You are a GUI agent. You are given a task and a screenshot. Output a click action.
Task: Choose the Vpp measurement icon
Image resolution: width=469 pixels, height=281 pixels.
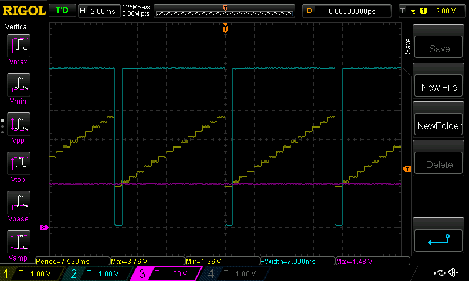click(x=18, y=125)
